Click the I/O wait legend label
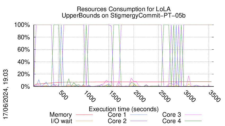The image size is (225, 126). click(x=61, y=121)
